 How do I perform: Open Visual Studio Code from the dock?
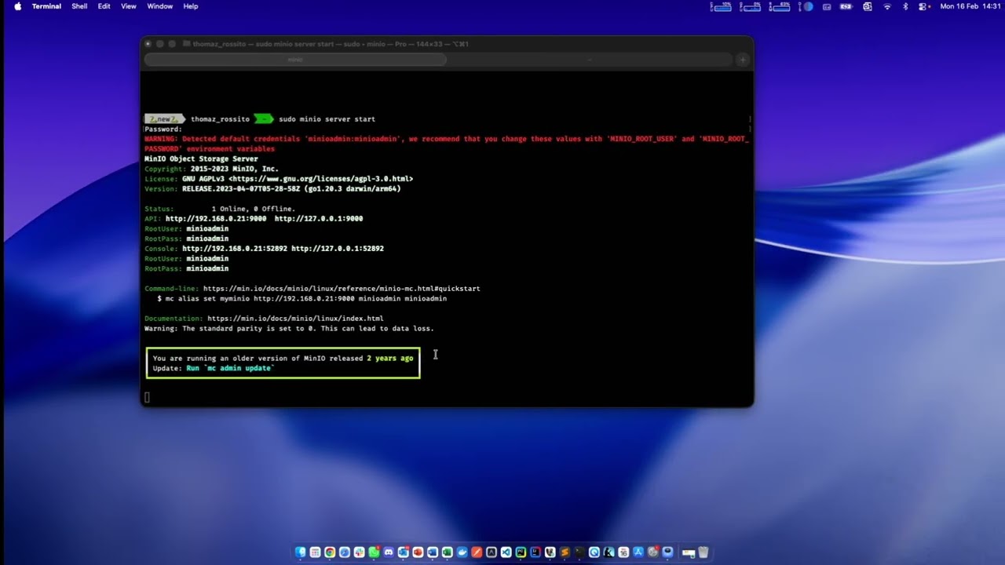click(506, 552)
